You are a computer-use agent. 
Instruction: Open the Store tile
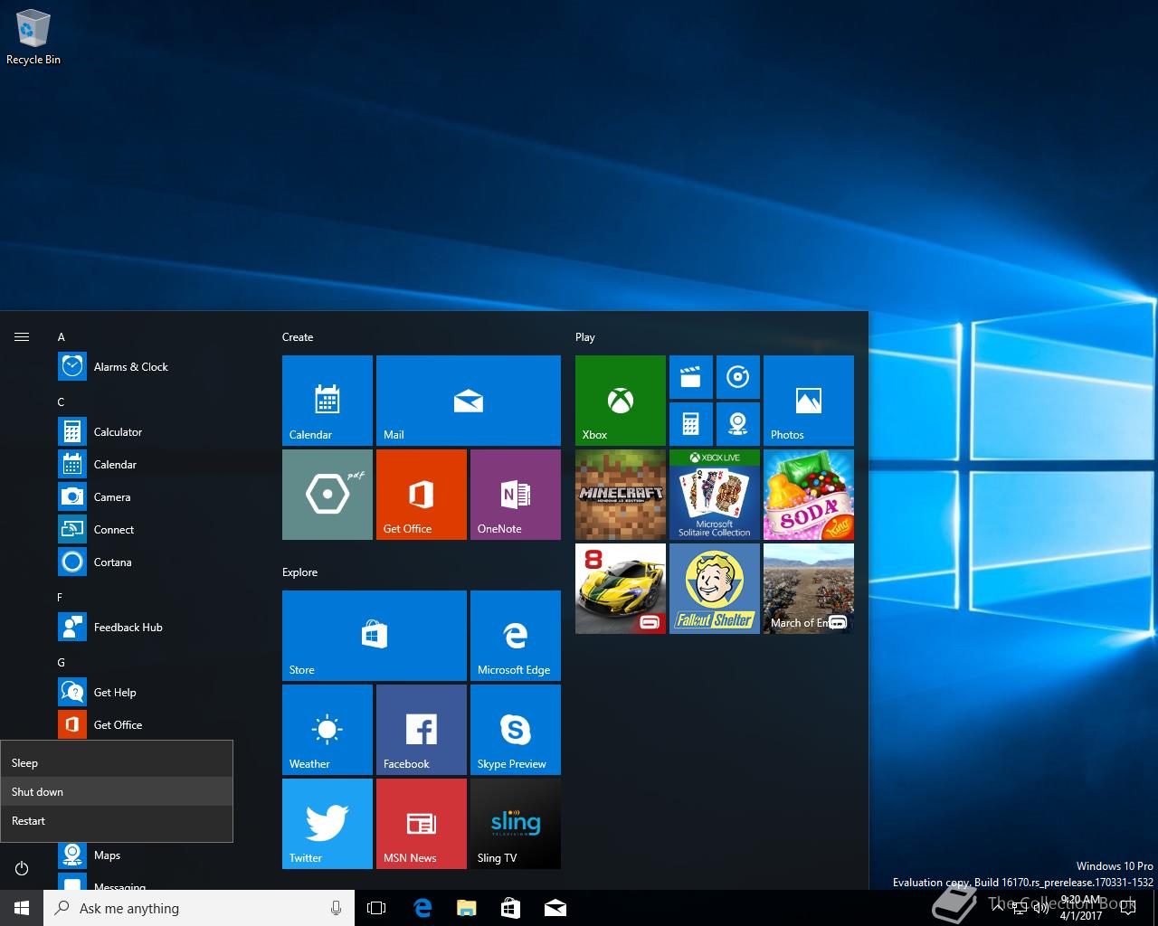coord(375,636)
